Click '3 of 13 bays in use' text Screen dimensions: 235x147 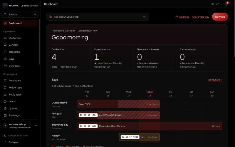(x=61, y=86)
